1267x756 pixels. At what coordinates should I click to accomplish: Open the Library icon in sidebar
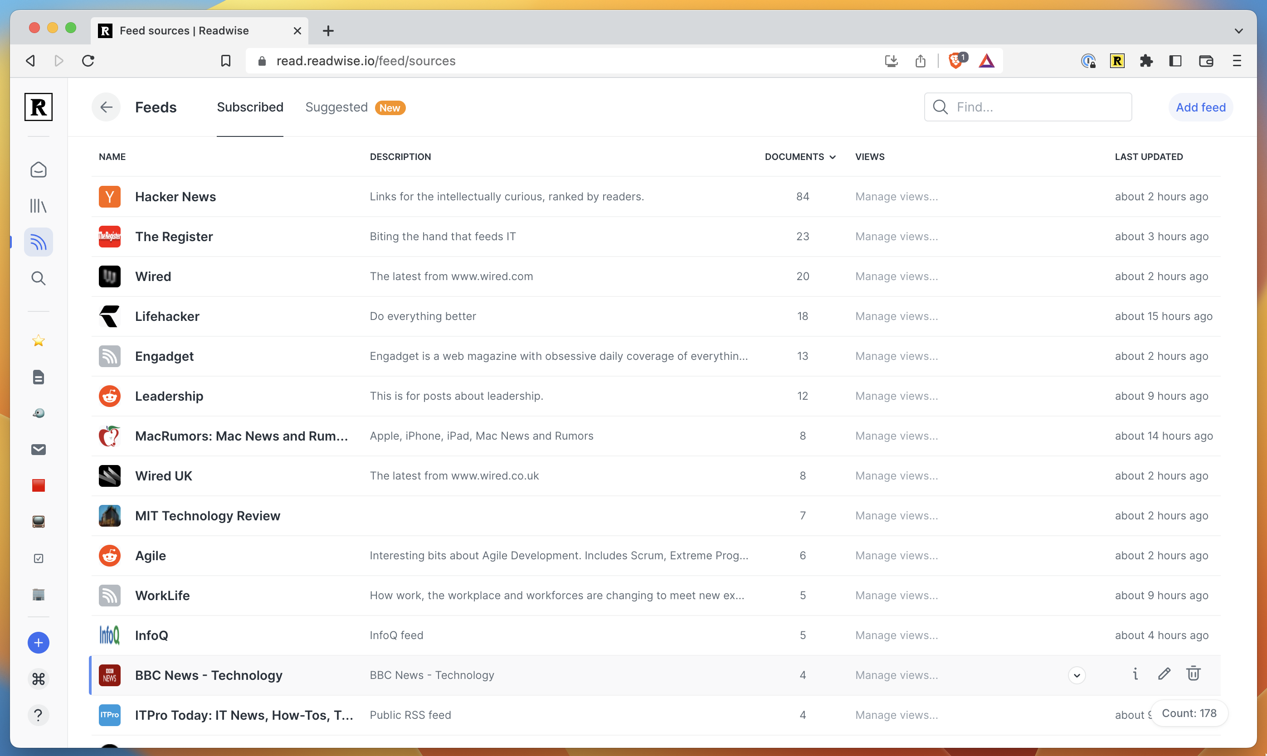38,206
